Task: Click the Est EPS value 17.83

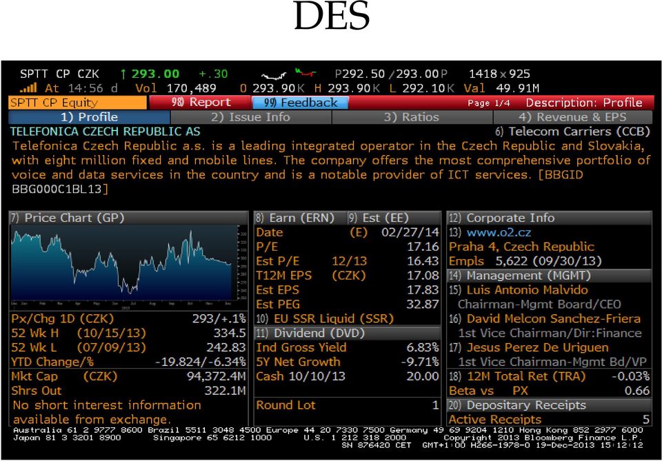Action: point(423,289)
